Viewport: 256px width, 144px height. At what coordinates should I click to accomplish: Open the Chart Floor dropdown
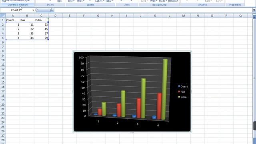(x=163, y=1)
